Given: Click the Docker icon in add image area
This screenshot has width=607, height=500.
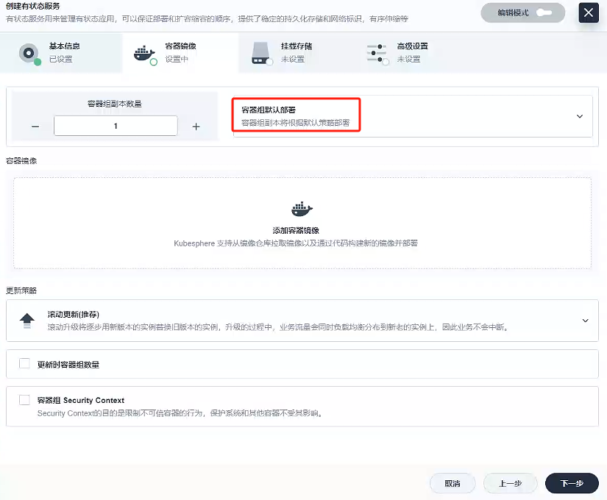Looking at the screenshot, I should click(x=302, y=209).
